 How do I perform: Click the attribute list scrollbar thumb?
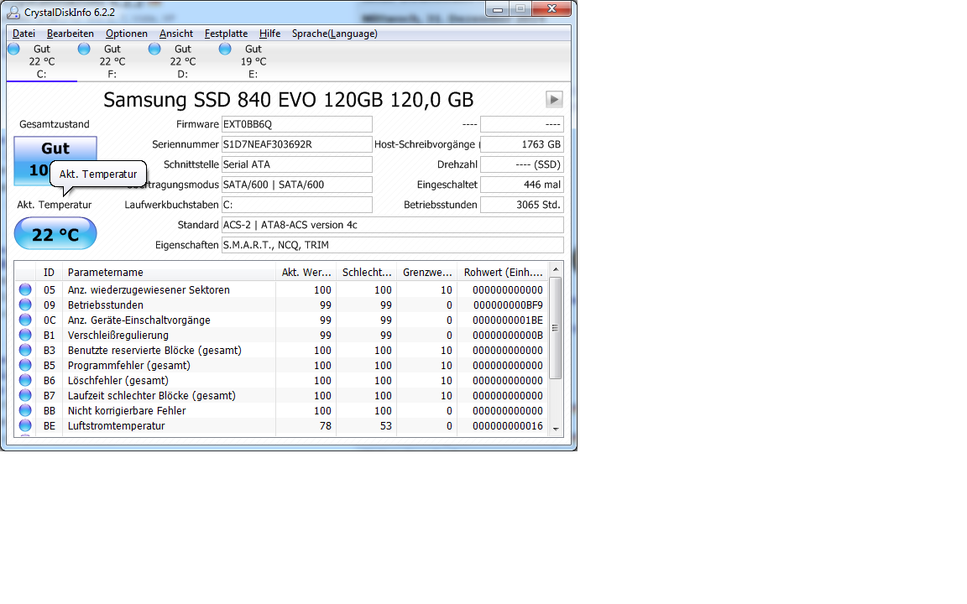(556, 328)
